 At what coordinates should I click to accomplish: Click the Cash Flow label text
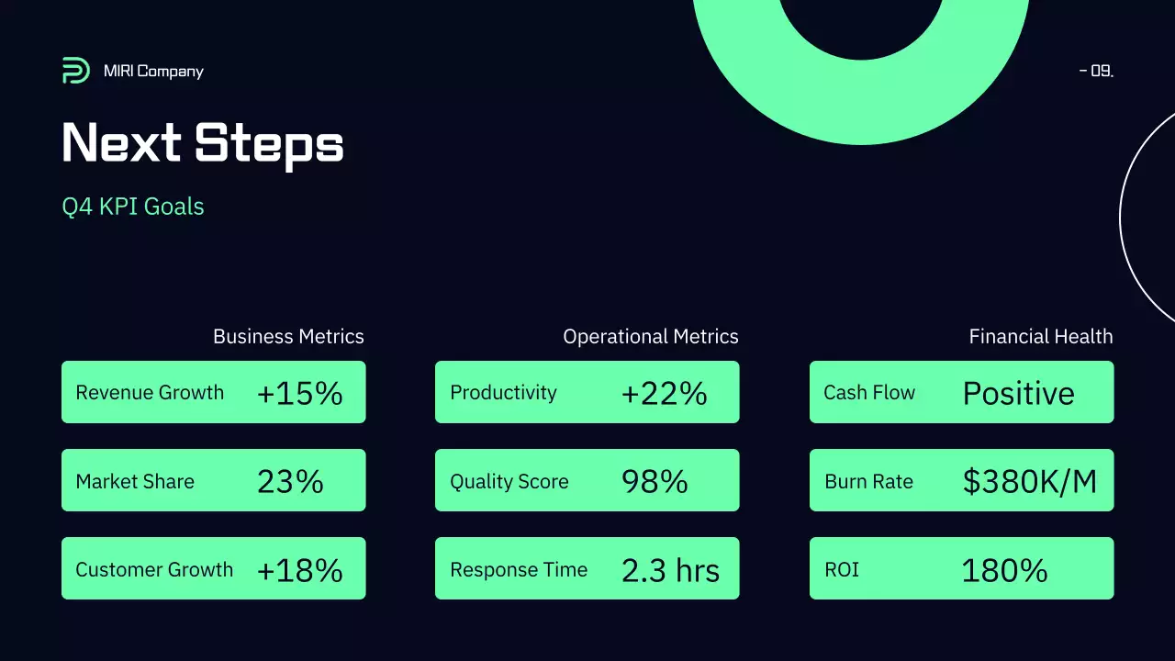pos(869,393)
